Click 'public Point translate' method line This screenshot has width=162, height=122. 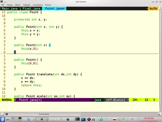48,74
